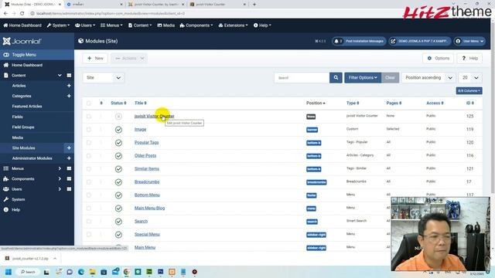Open Menus dashboard grid icon

pos(69,168)
